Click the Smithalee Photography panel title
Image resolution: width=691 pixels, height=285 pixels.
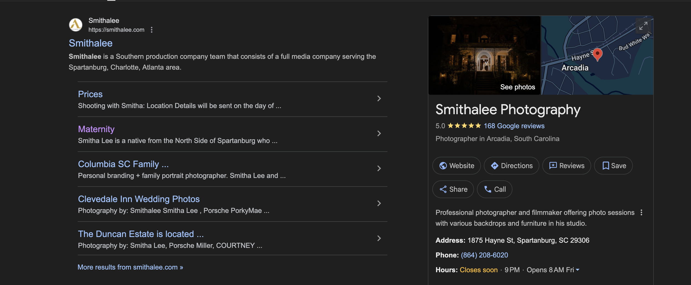(x=508, y=110)
